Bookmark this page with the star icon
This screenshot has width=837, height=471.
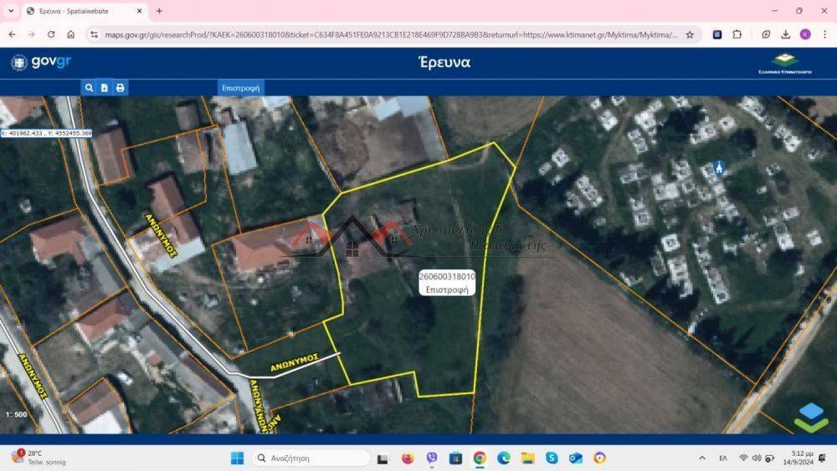pyautogui.click(x=690, y=34)
